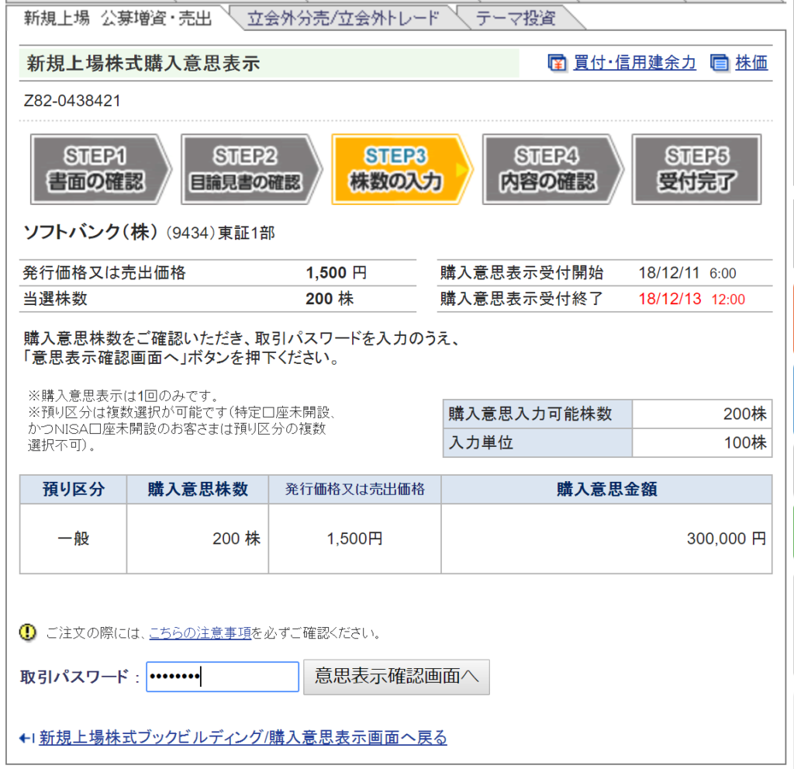
Task: Go back via 新規上場株式ブックビルディング/購入意思表示画面へ戻る link
Action: 243,737
